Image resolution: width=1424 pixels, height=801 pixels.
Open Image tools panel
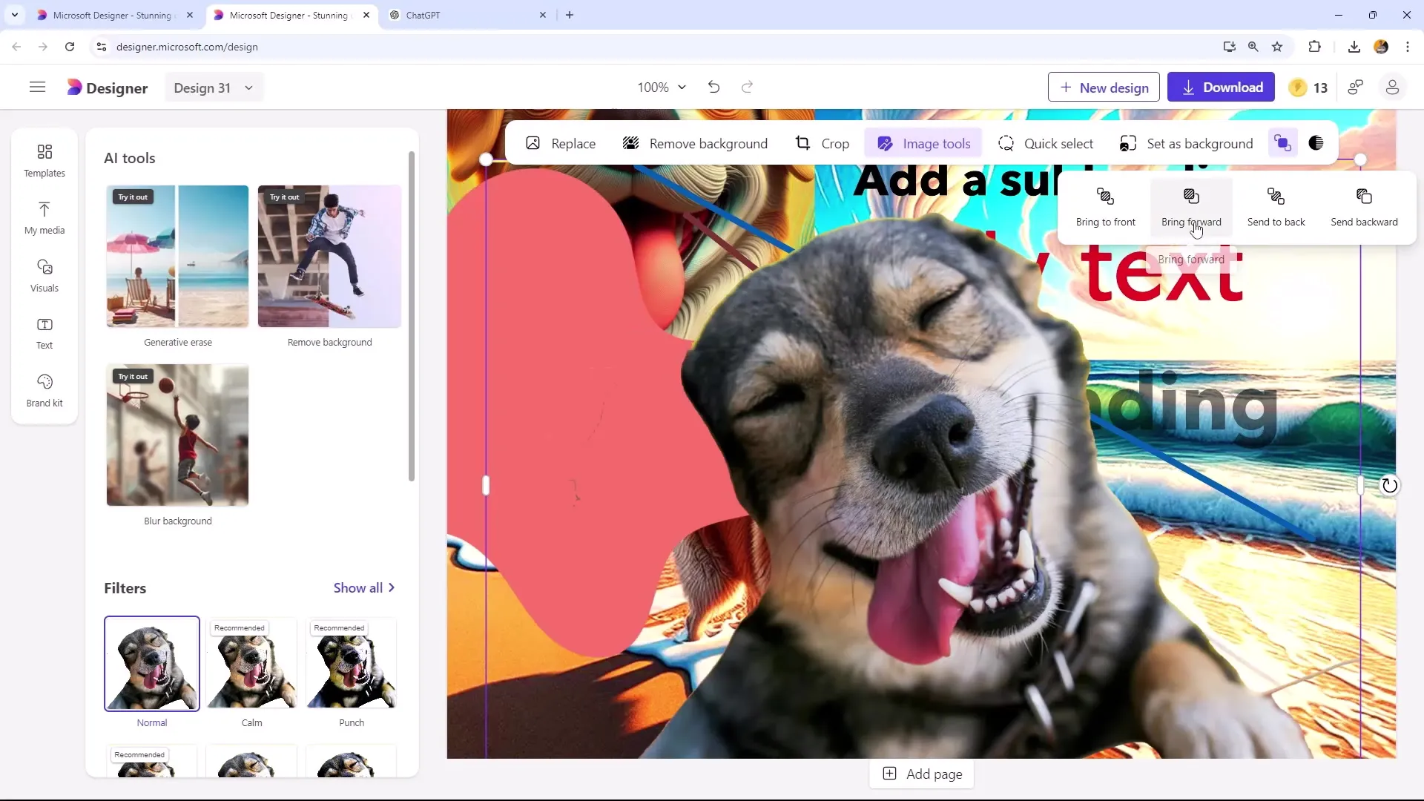tap(923, 144)
